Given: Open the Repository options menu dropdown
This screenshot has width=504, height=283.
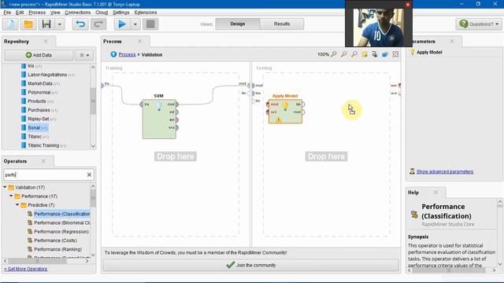Looking at the screenshot, I should [x=84, y=55].
